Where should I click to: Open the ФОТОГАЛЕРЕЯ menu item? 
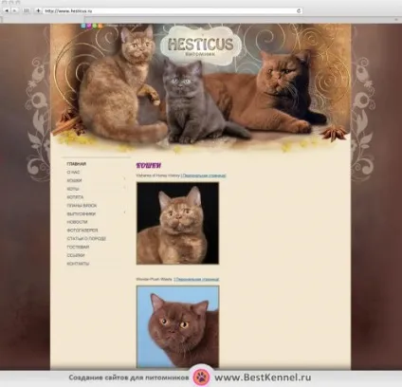(x=82, y=230)
